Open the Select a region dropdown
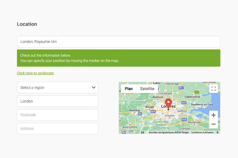 (x=57, y=88)
